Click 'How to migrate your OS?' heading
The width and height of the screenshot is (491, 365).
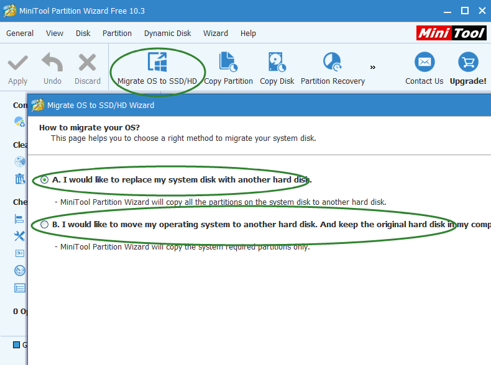tap(89, 128)
